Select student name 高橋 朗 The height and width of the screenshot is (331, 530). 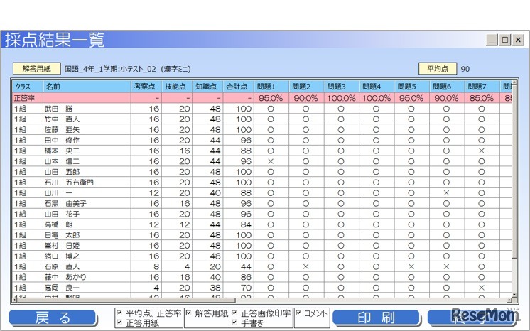click(x=59, y=224)
